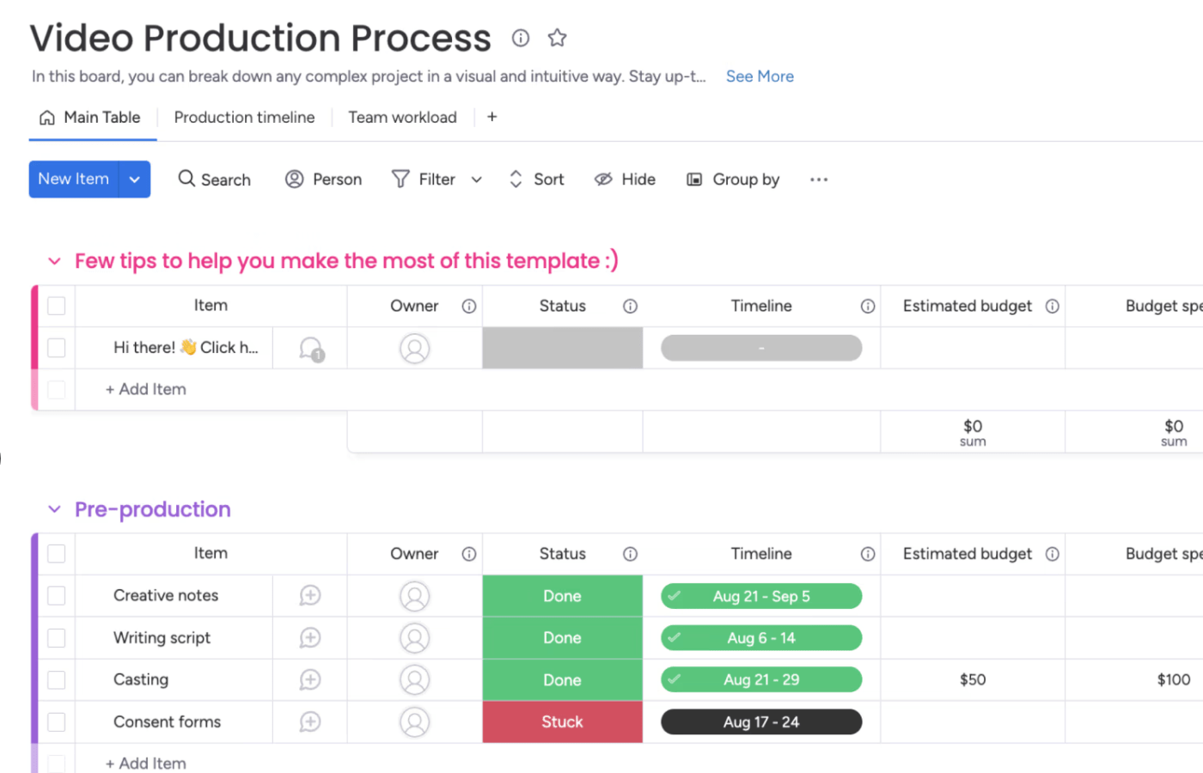Open the board info icon beside the title

pos(521,38)
